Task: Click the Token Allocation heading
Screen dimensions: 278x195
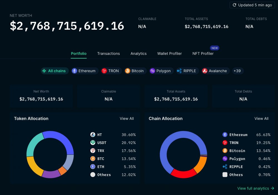Action: pos(31,118)
